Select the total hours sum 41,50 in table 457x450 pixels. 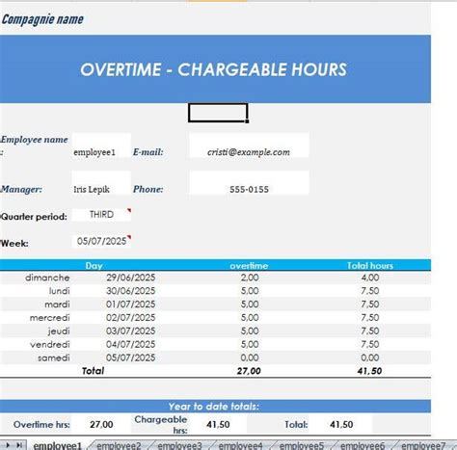pos(369,371)
